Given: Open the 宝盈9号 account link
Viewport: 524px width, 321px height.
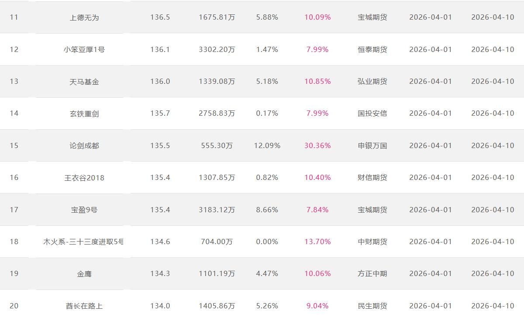Looking at the screenshot, I should pyautogui.click(x=84, y=210).
